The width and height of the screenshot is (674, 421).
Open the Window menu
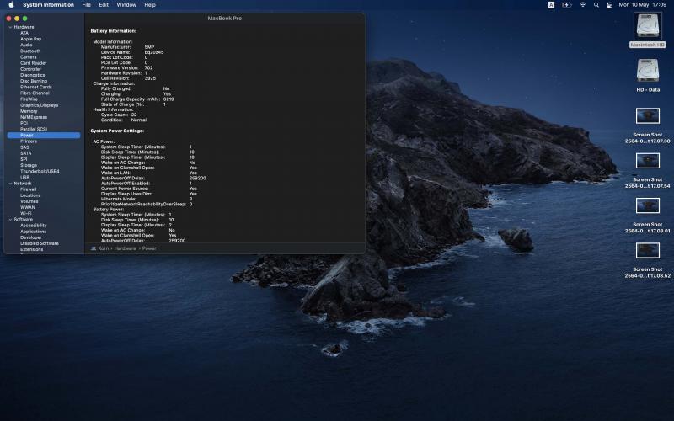pyautogui.click(x=126, y=5)
